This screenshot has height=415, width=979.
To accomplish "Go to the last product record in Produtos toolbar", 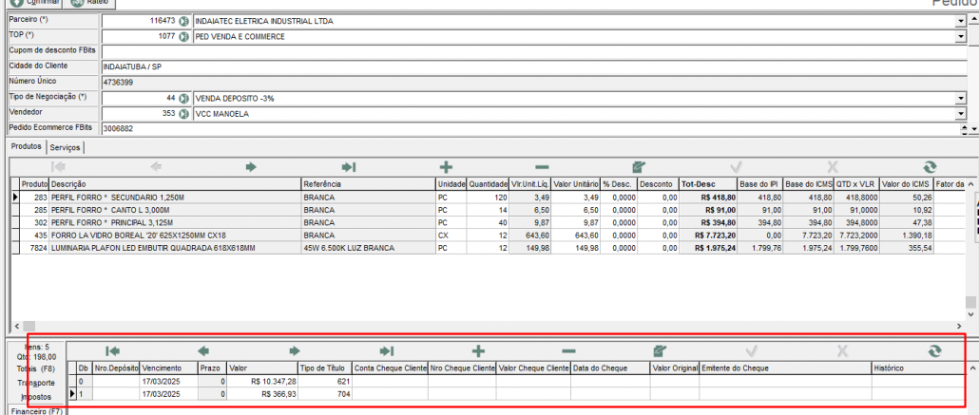I will pyautogui.click(x=349, y=166).
